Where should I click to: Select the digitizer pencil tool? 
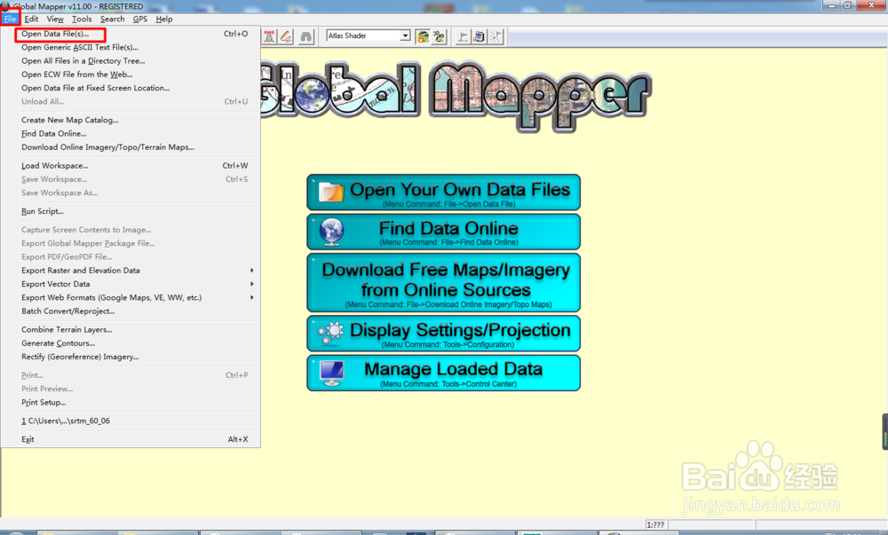pyautogui.click(x=286, y=36)
